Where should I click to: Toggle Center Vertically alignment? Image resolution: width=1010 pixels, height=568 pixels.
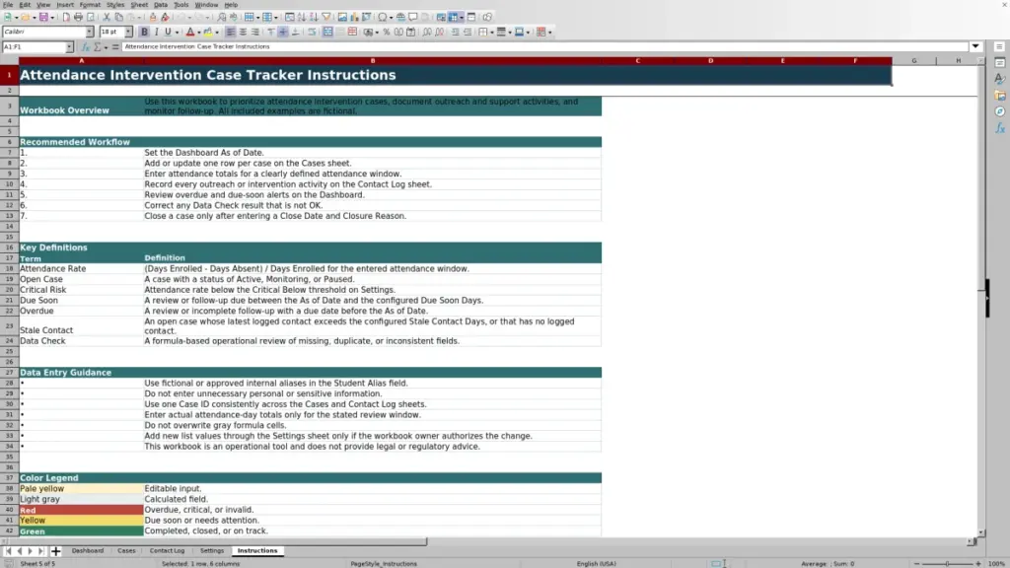point(283,32)
